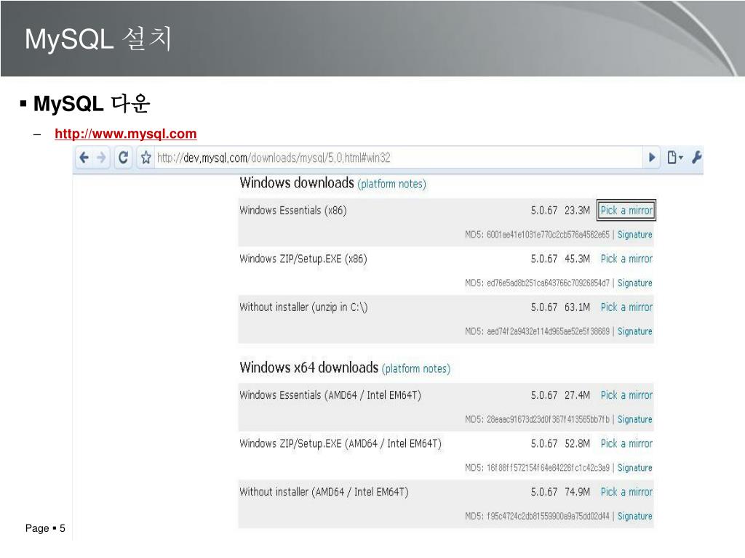Open Signature for Windows Essentials (x86)
745x558 pixels.
[634, 235]
